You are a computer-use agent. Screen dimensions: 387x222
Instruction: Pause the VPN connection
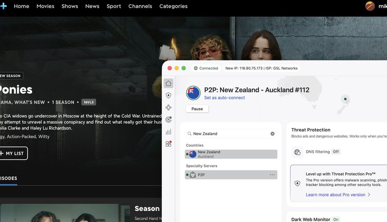point(197,109)
